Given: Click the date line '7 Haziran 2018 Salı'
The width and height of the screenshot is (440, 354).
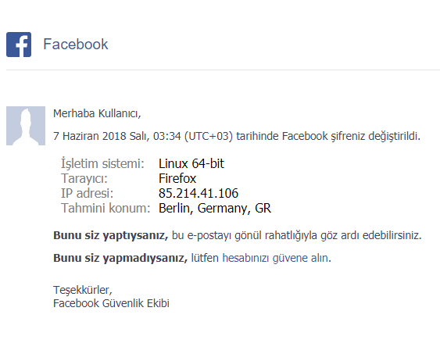Looking at the screenshot, I should 102,136.
